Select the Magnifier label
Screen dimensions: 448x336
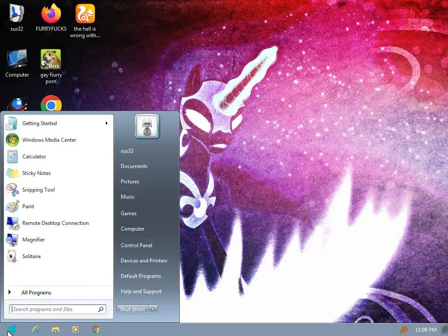[x=34, y=240]
